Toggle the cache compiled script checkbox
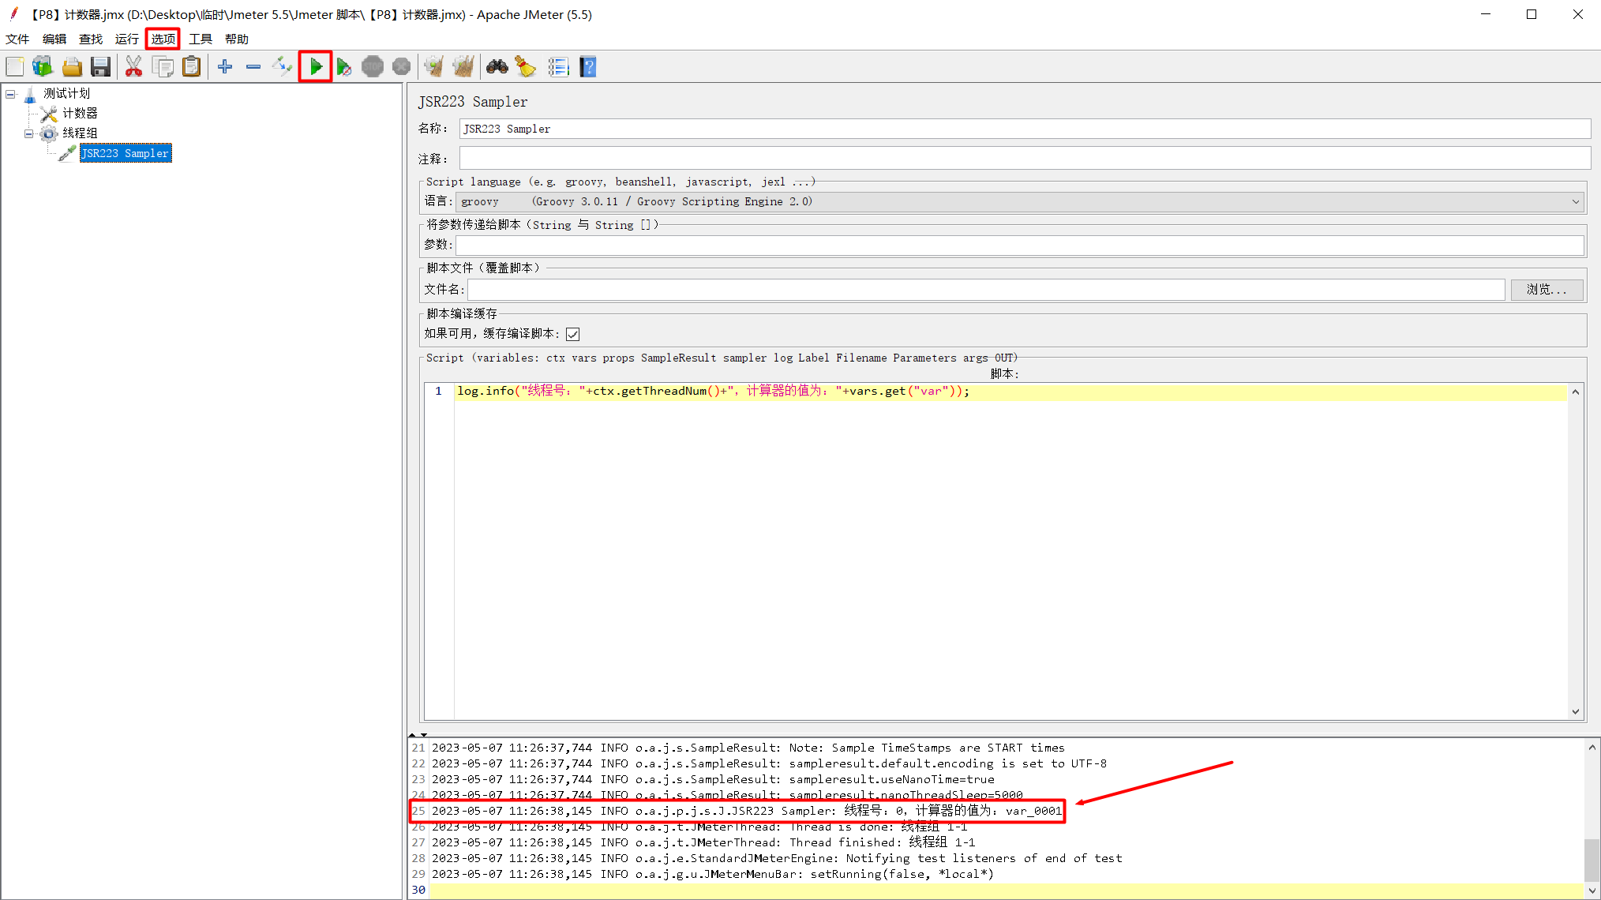This screenshot has width=1601, height=900. pos(573,334)
